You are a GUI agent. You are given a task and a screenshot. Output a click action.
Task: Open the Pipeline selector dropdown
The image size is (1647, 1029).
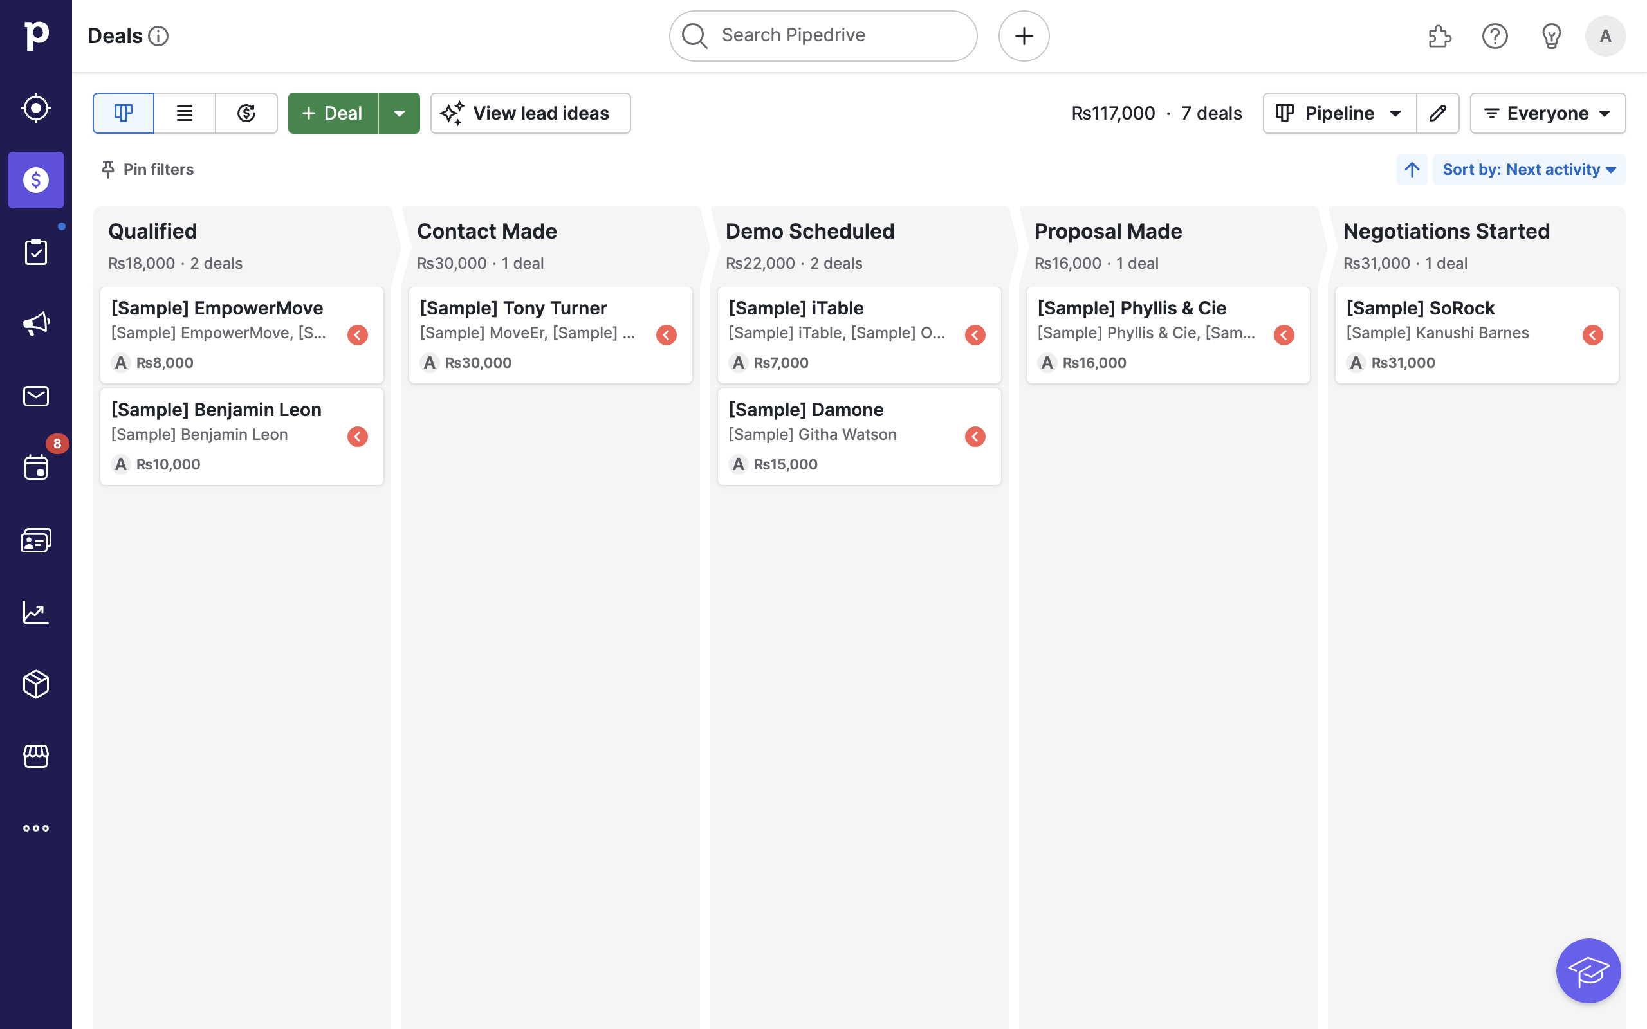[x=1339, y=113]
